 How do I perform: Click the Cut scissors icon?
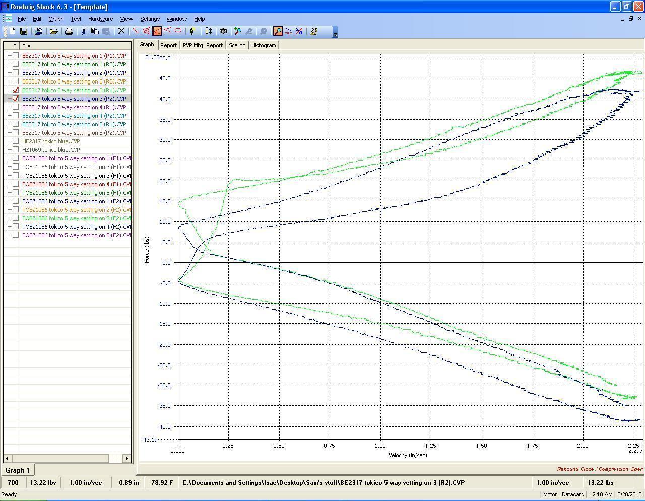pos(84,31)
